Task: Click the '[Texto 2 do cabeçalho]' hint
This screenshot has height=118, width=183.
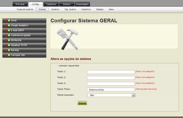Action: [x=145, y=77]
